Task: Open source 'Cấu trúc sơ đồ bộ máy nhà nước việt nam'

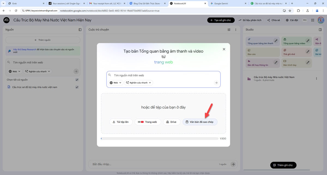Action: (35, 87)
